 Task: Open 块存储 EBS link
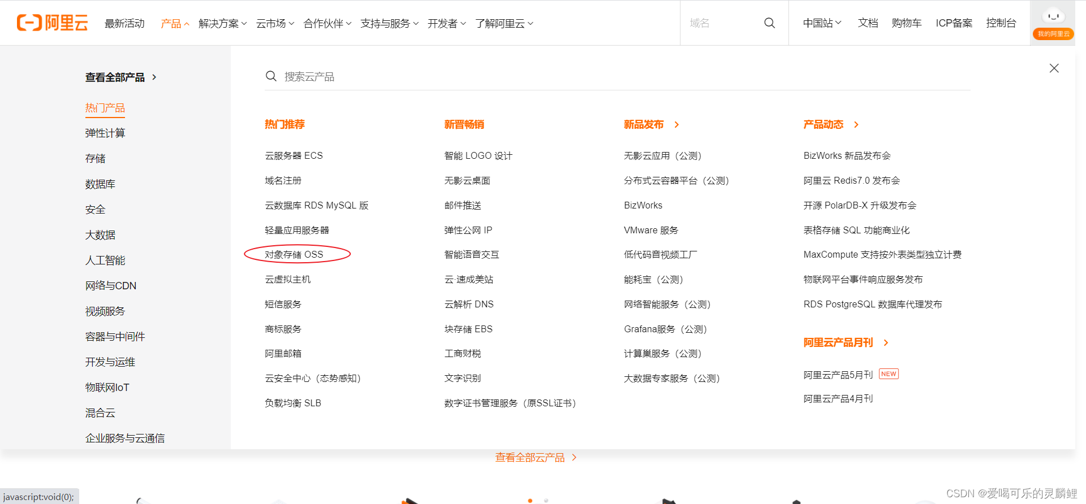point(468,329)
